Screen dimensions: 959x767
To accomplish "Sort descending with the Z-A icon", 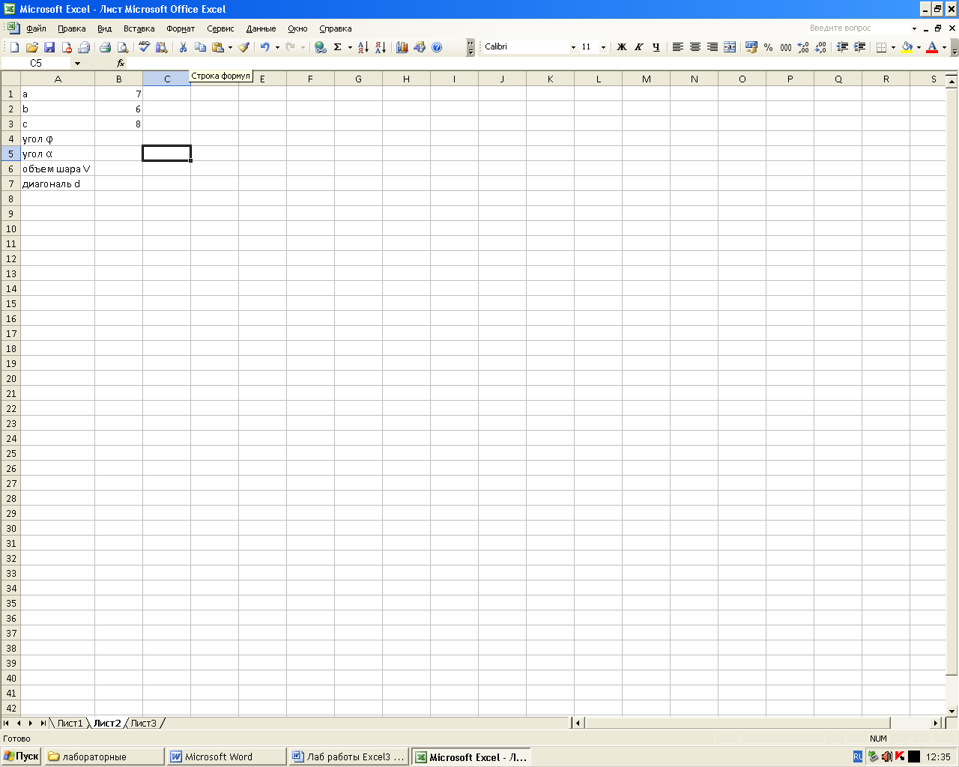I will point(381,47).
